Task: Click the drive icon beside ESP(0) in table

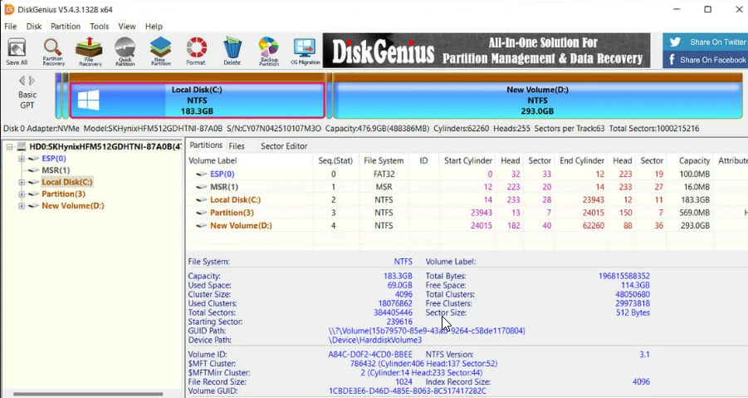Action: click(202, 174)
